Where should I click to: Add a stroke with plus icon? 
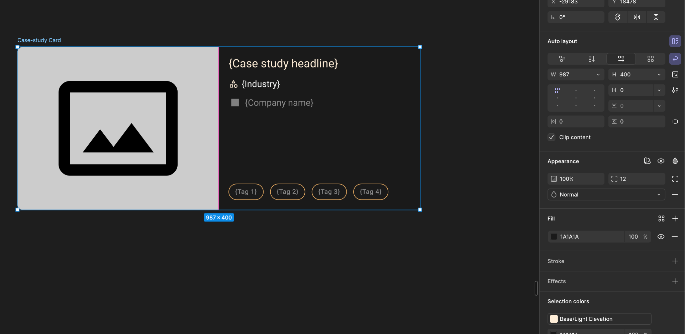[x=675, y=261]
